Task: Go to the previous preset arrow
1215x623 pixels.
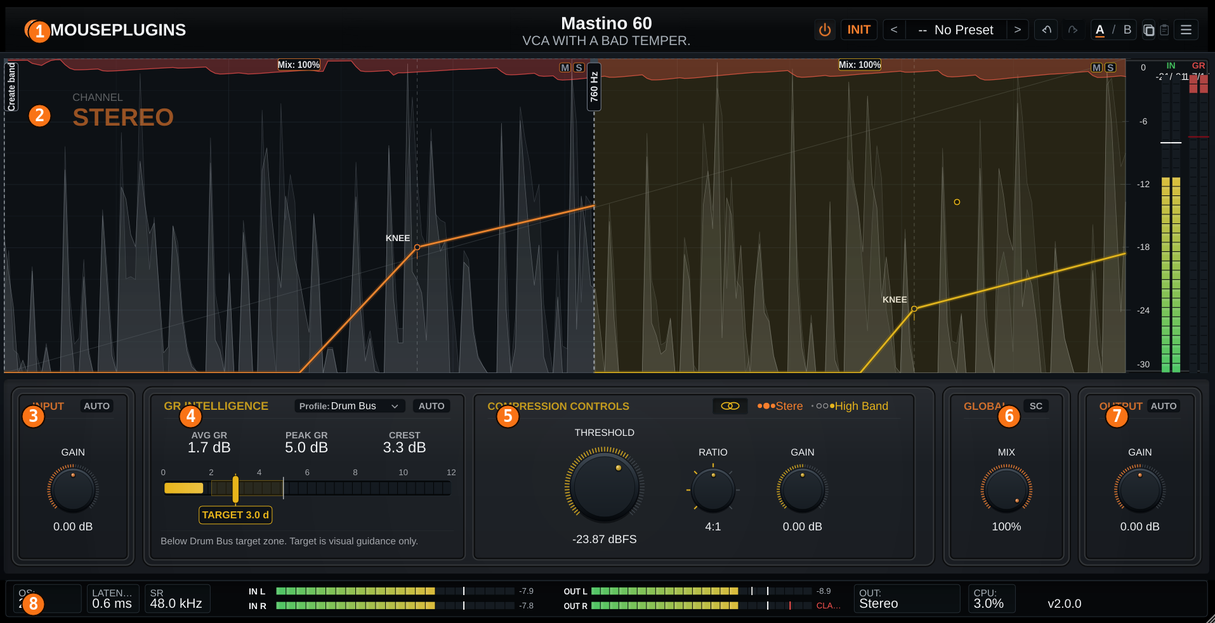Action: [894, 30]
